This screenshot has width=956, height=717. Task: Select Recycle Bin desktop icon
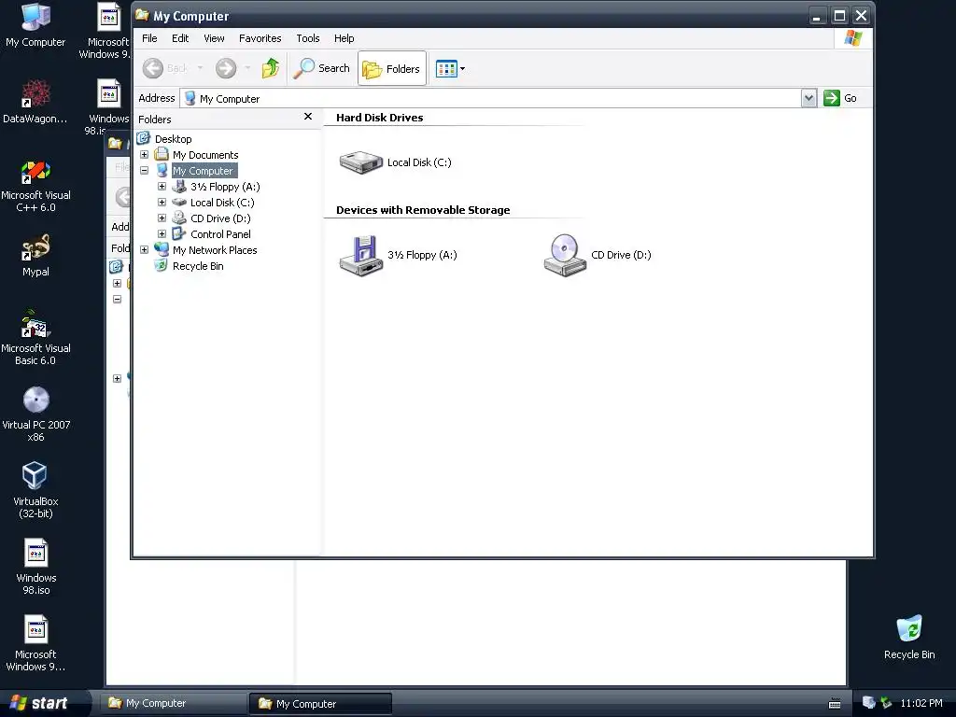909,638
